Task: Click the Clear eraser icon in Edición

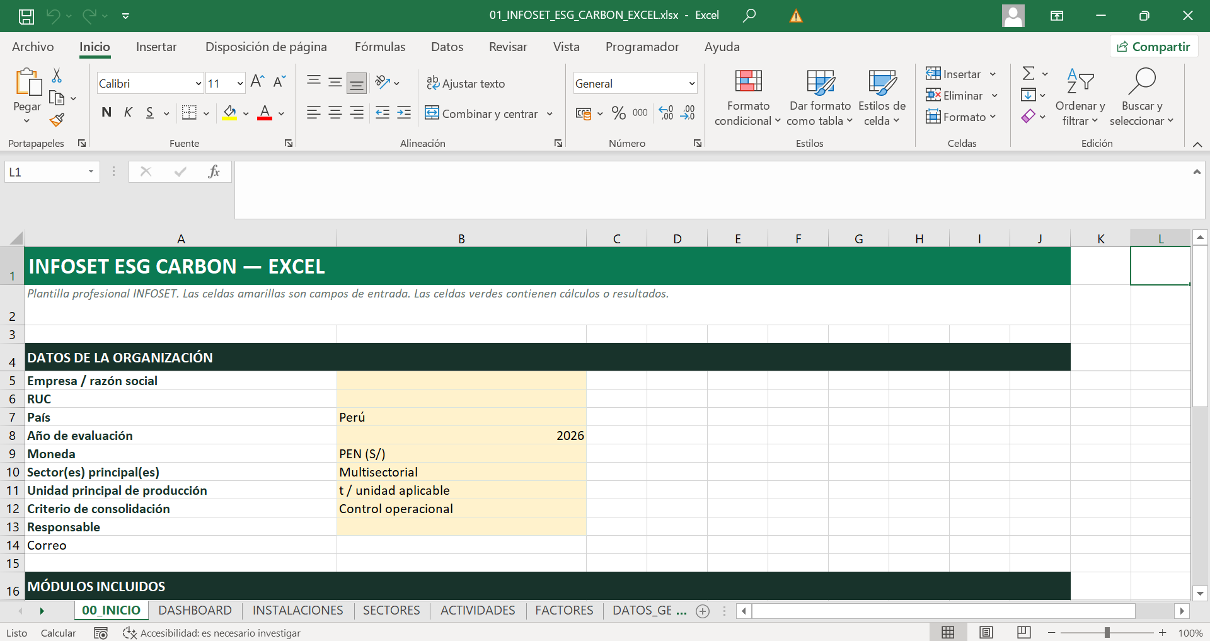Action: click(1028, 117)
